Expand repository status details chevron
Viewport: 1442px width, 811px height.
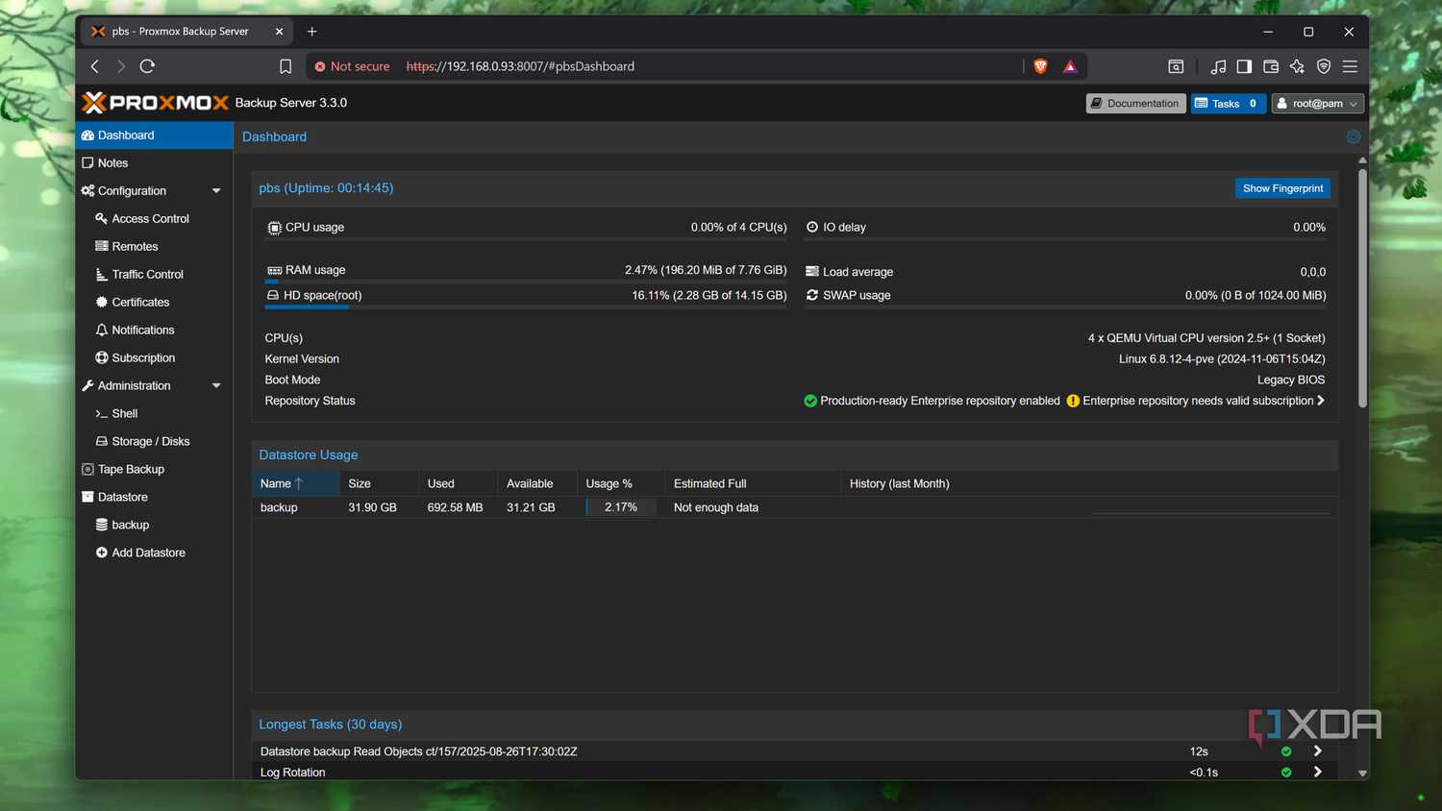pos(1321,401)
